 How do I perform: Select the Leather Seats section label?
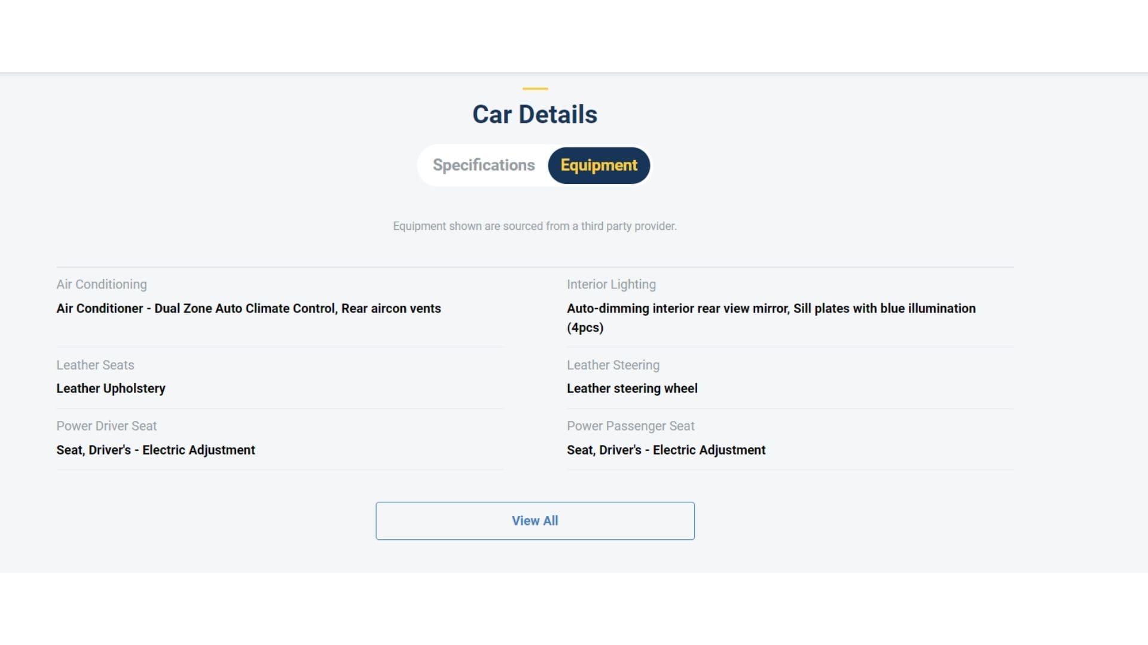(95, 365)
